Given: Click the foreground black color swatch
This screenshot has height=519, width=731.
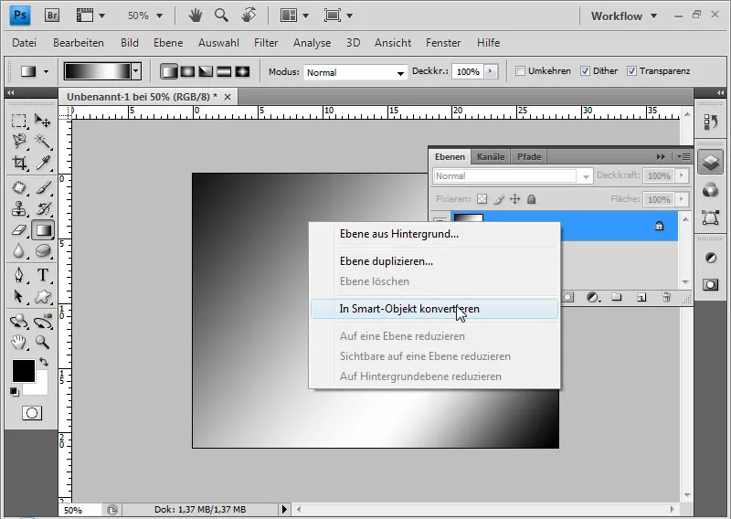Looking at the screenshot, I should pos(24,371).
